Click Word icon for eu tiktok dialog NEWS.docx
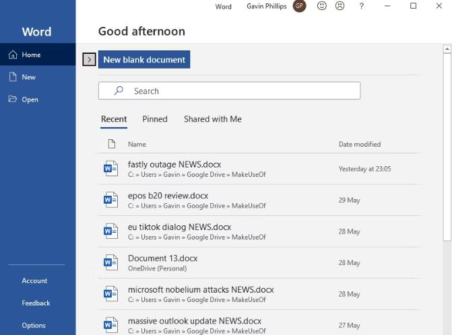This screenshot has height=335, width=452. [x=110, y=231]
